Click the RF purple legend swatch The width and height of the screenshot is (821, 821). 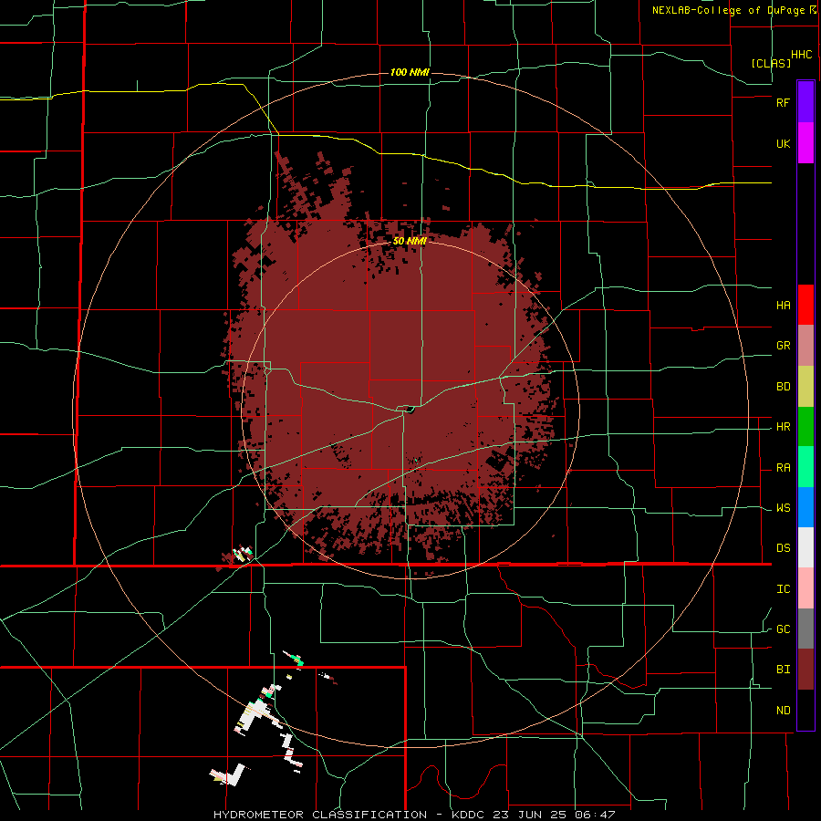pos(805,101)
